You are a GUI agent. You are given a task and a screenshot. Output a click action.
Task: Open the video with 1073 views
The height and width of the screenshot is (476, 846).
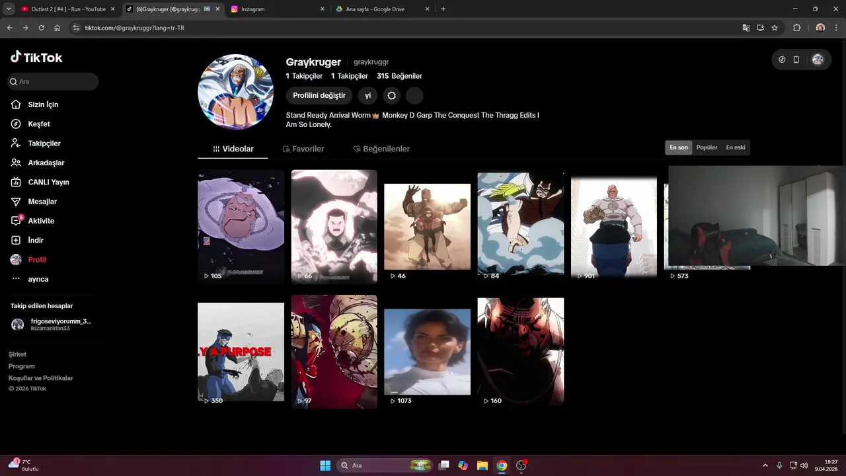(x=427, y=352)
